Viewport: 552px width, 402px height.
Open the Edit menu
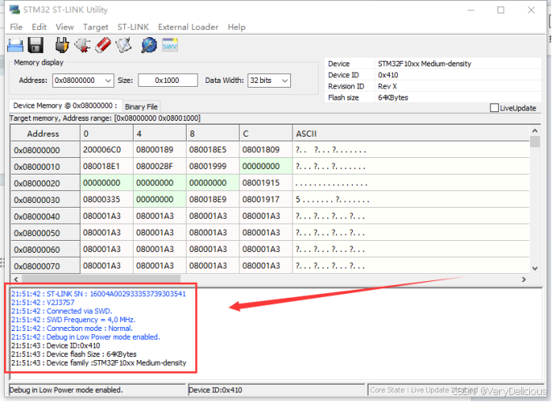point(39,27)
